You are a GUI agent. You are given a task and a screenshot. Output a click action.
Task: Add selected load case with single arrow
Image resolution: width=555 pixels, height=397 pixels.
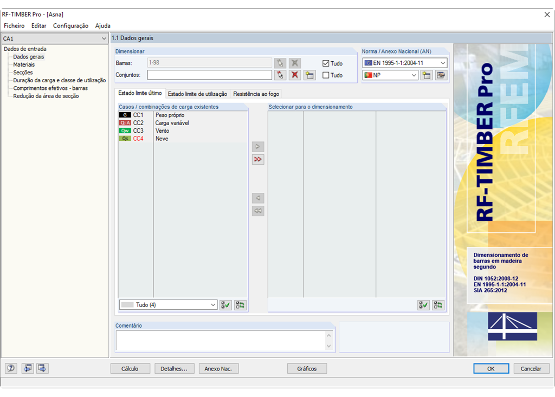[258, 146]
